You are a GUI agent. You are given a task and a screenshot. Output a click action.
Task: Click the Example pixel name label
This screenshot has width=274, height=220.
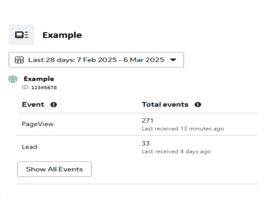pyautogui.click(x=39, y=79)
